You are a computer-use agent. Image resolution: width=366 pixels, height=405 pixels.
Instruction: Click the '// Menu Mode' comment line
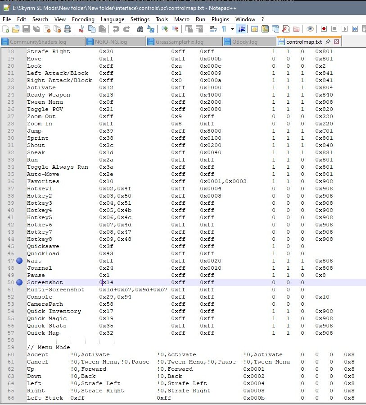[49, 347]
